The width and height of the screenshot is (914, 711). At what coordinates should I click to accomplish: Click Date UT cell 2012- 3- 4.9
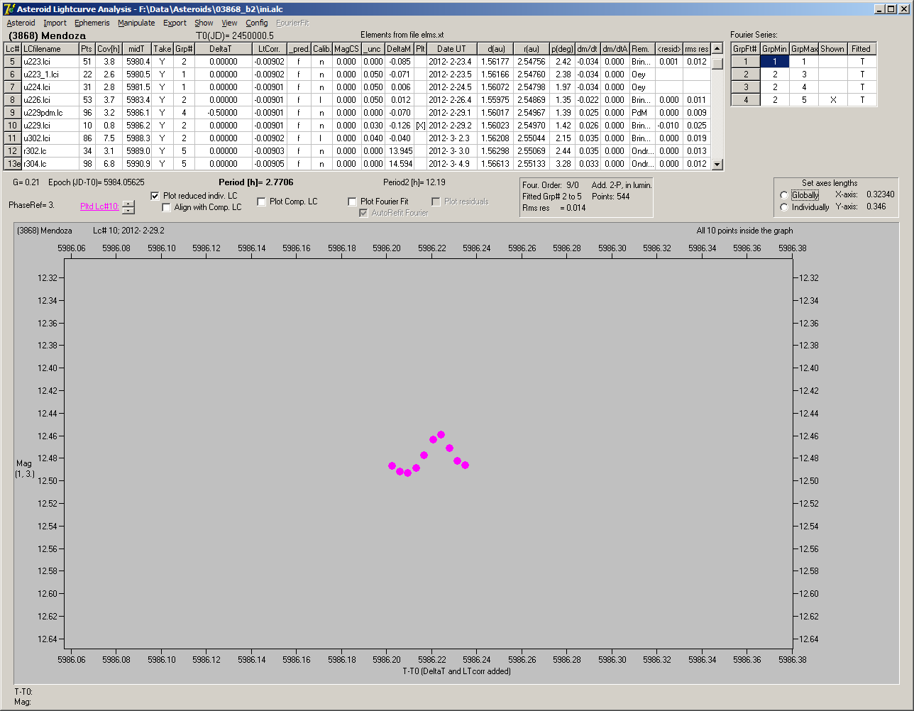tap(451, 164)
